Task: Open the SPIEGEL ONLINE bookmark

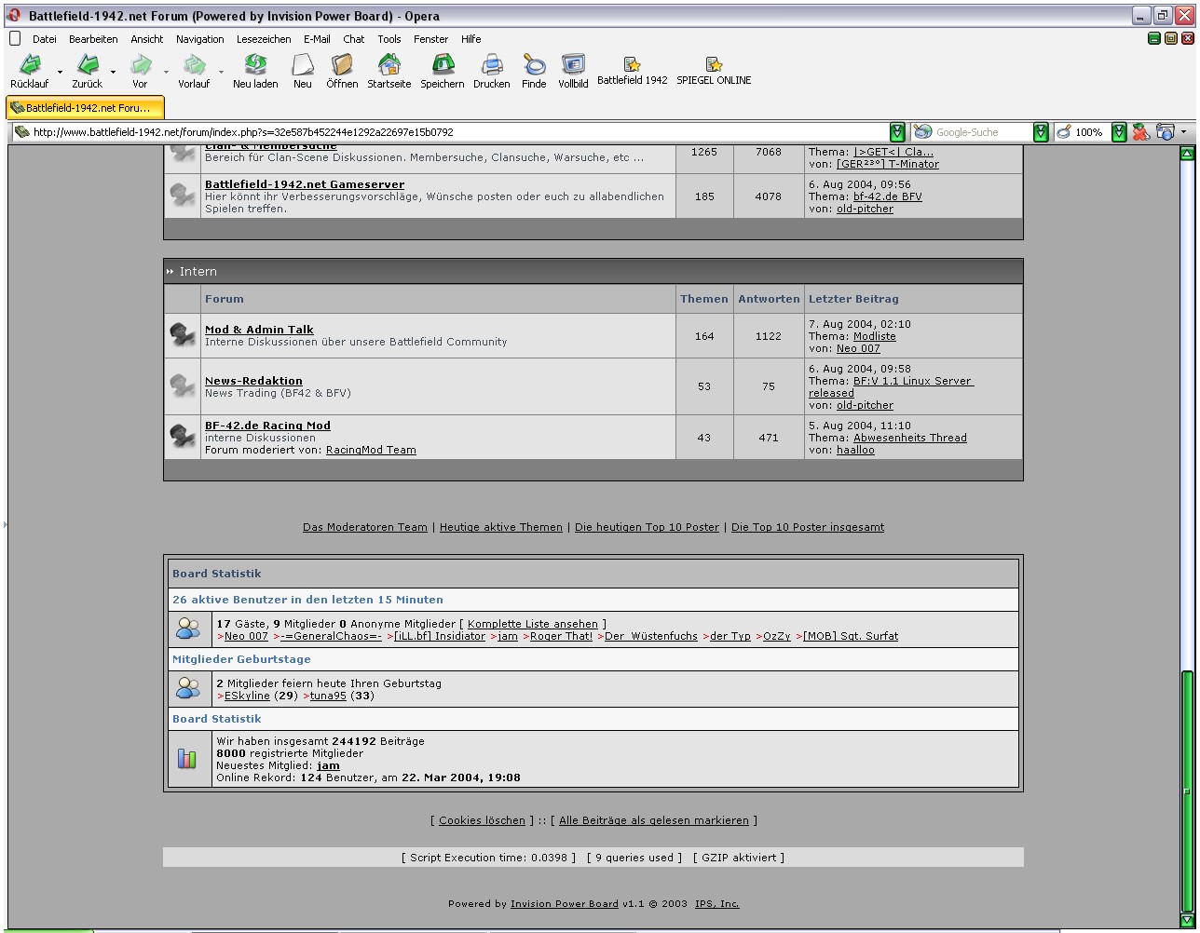Action: (x=714, y=71)
